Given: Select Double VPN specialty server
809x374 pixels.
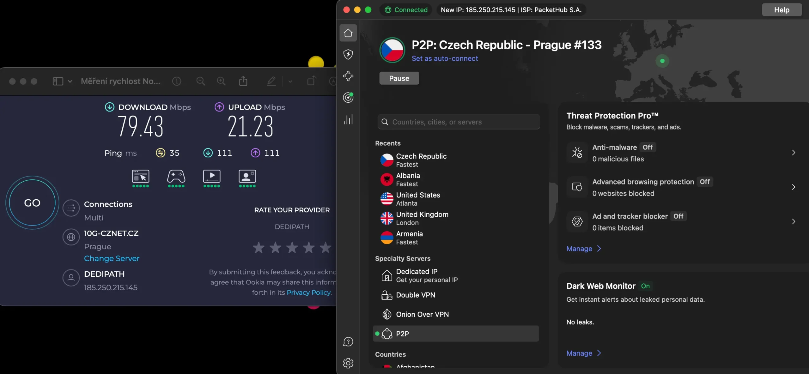Looking at the screenshot, I should coord(415,295).
